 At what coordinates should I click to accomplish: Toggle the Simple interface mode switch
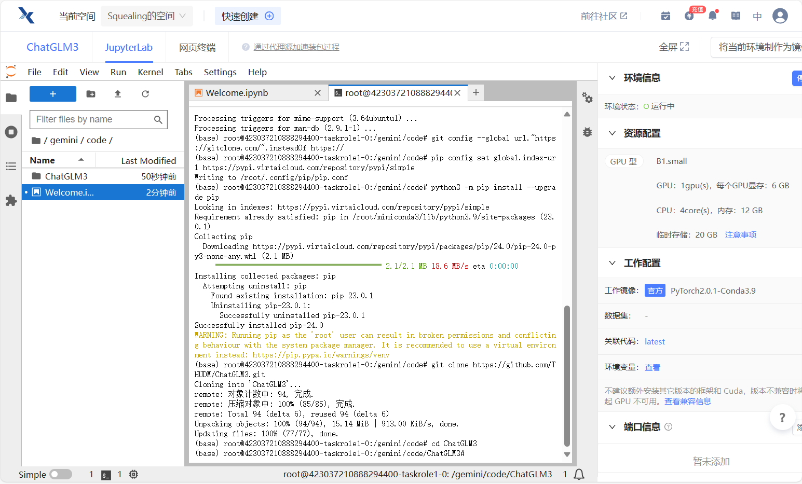[61, 474]
